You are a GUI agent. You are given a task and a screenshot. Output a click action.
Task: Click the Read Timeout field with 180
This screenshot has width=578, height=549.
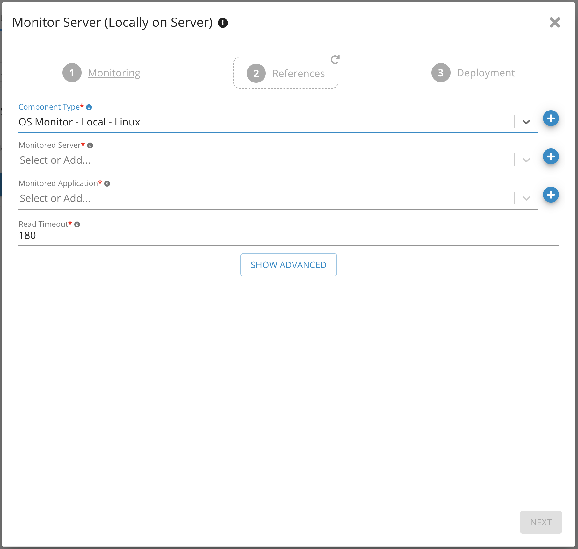pos(287,236)
